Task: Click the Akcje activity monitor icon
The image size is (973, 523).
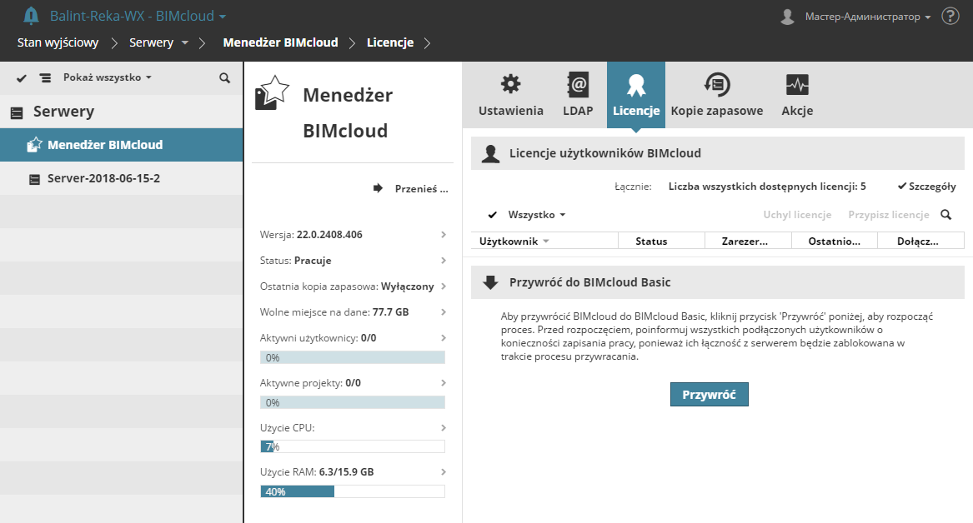Action: click(797, 85)
